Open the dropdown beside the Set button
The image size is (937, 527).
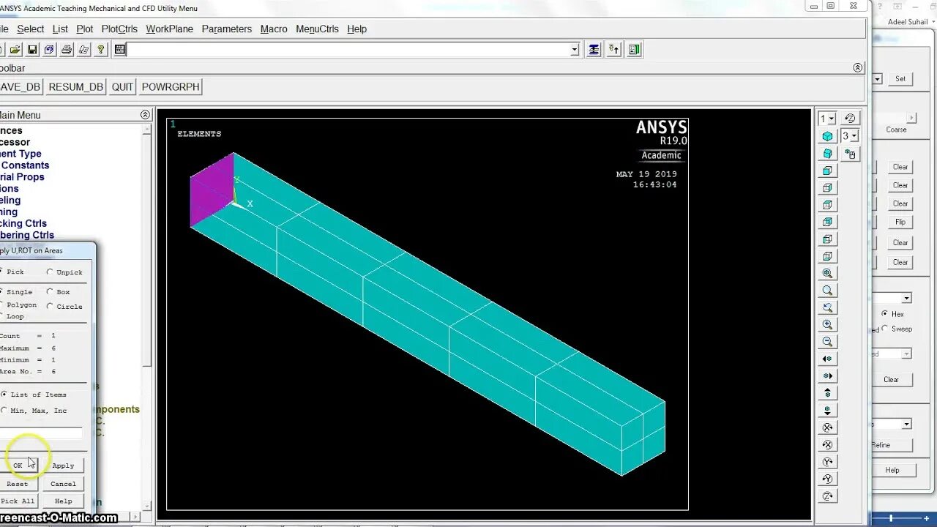(878, 78)
